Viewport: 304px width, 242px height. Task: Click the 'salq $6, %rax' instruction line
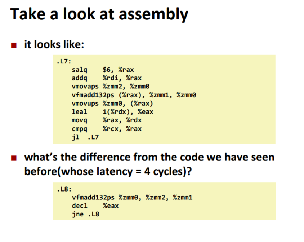[103, 70]
